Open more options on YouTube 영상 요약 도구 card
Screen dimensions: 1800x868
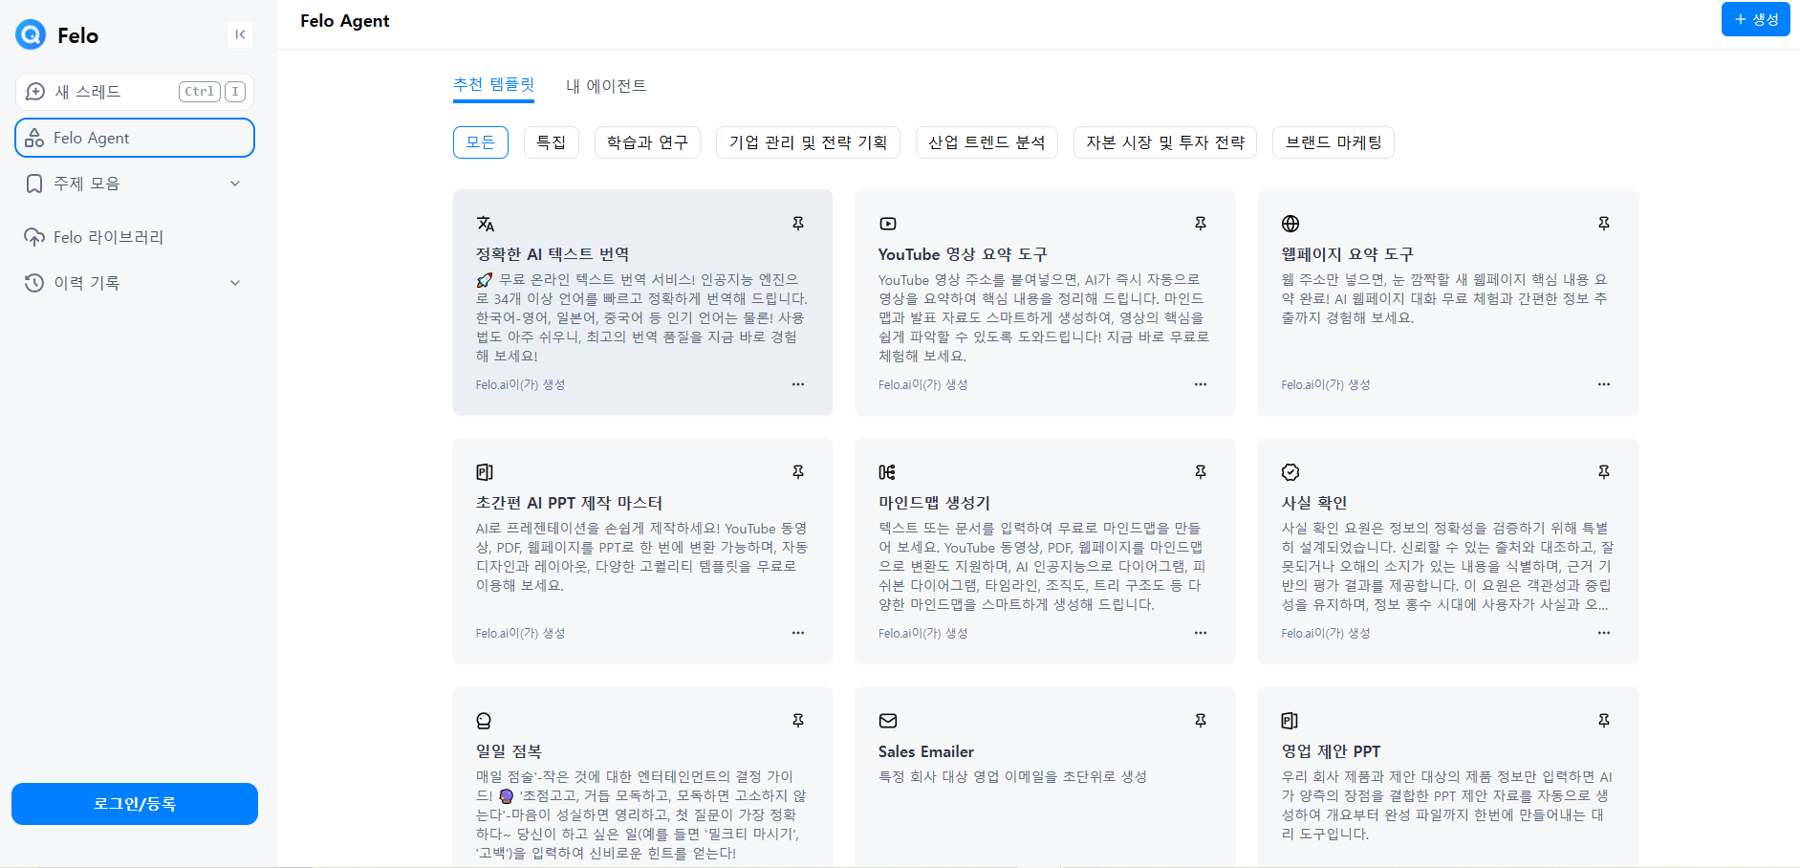[1201, 384]
